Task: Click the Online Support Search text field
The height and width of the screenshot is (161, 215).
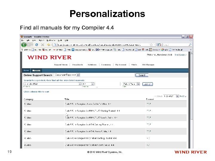Action: [107, 75]
